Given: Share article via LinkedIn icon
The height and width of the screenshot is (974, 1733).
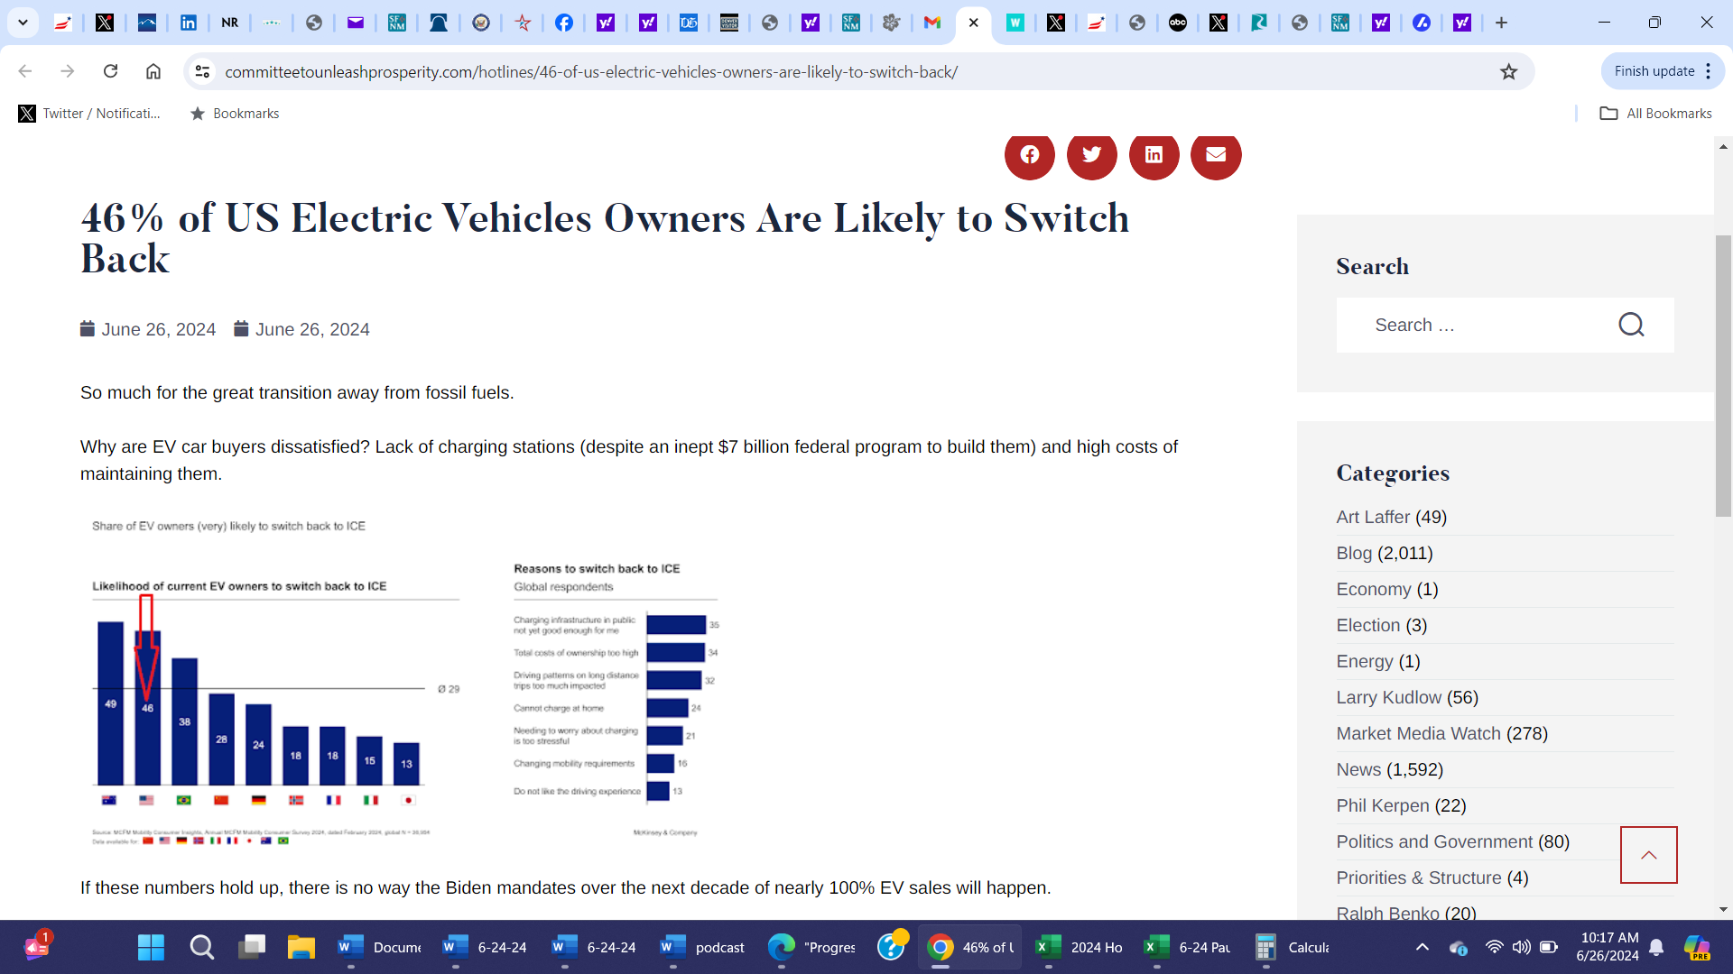Looking at the screenshot, I should pyautogui.click(x=1154, y=155).
